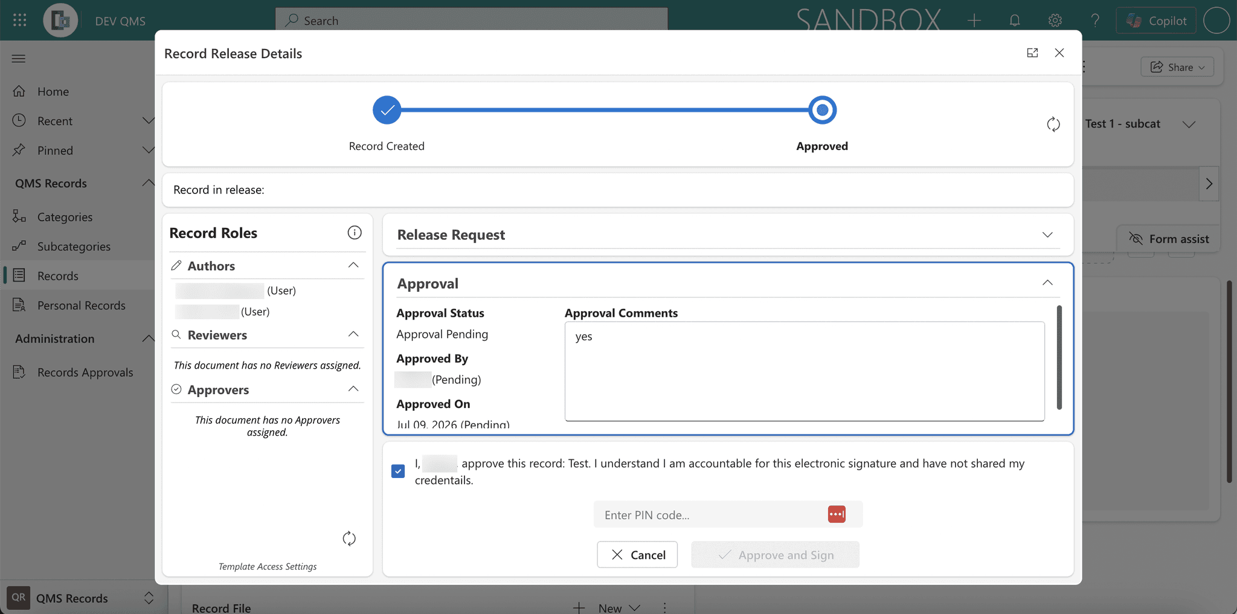This screenshot has height=614, width=1237.
Task: Open Categories in the sidebar
Action: pos(77,216)
